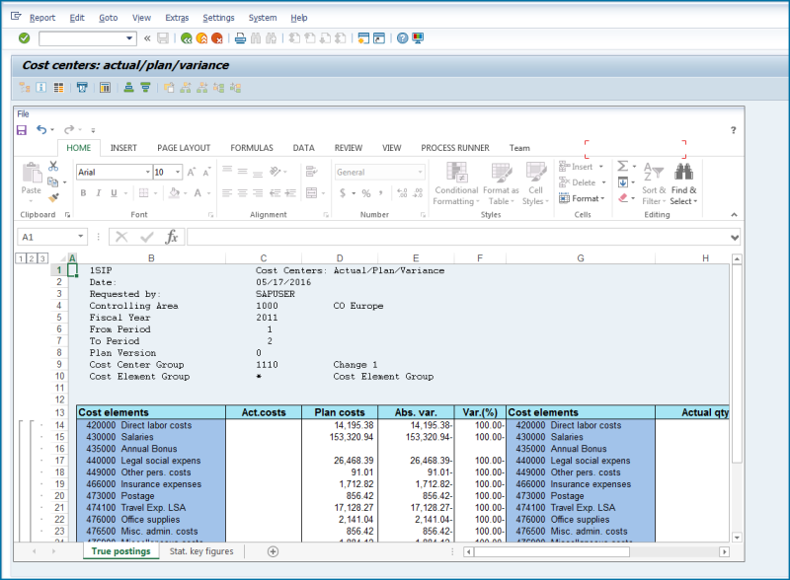Open the PAGE LAYOUT ribbon tab

click(184, 148)
